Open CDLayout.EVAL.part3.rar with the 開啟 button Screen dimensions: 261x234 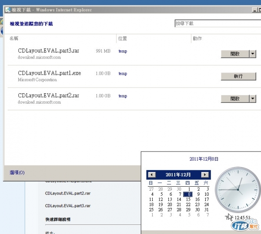(235, 54)
